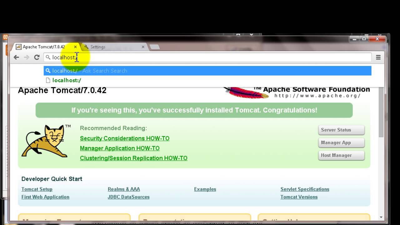The image size is (400, 225).
Task: Open the Host Manager button
Action: pos(341,155)
